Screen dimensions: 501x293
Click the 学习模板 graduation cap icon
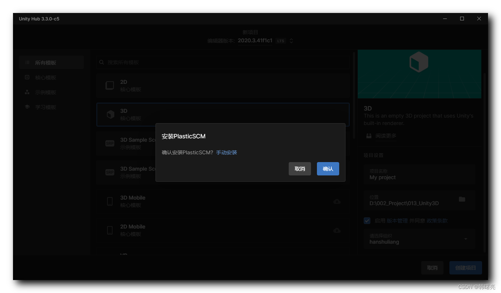(x=27, y=107)
